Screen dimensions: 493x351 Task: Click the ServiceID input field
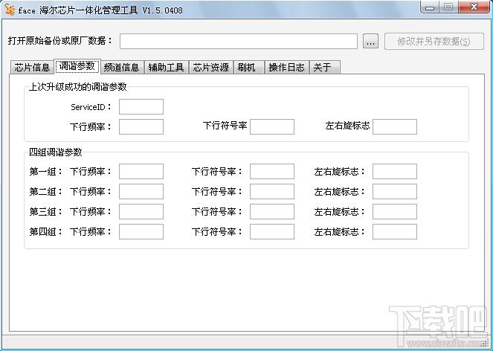coord(141,106)
